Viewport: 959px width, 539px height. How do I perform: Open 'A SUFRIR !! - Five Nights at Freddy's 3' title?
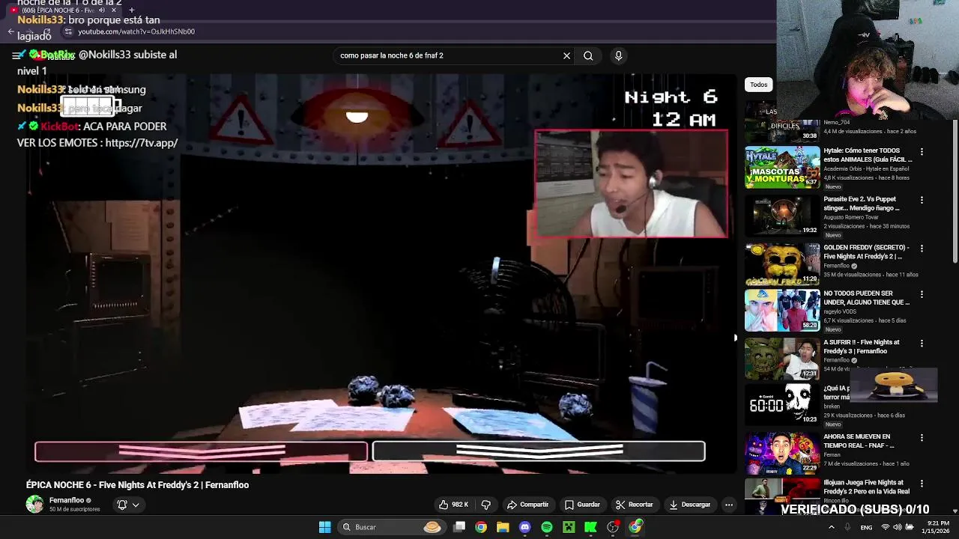(x=861, y=347)
